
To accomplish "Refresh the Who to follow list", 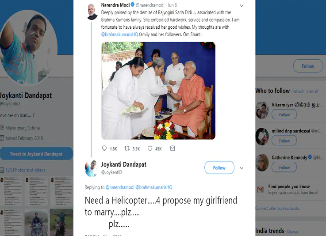I will [x=298, y=91].
